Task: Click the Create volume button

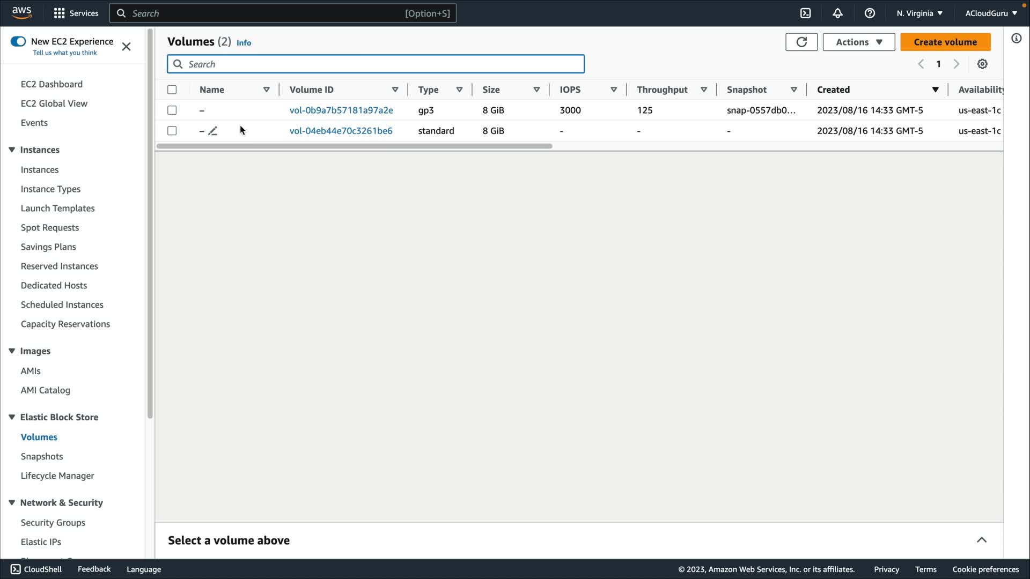Action: [945, 42]
